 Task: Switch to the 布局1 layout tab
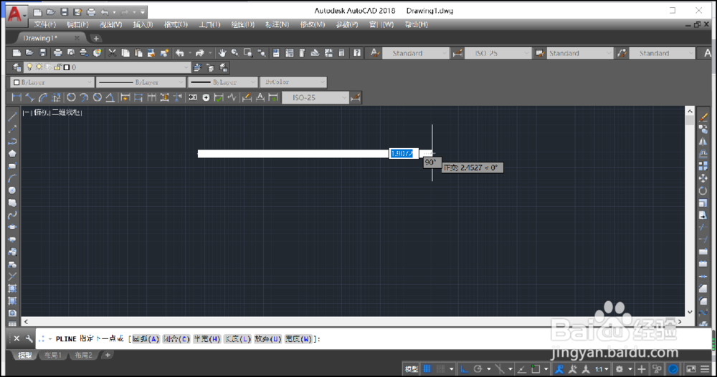tap(53, 355)
